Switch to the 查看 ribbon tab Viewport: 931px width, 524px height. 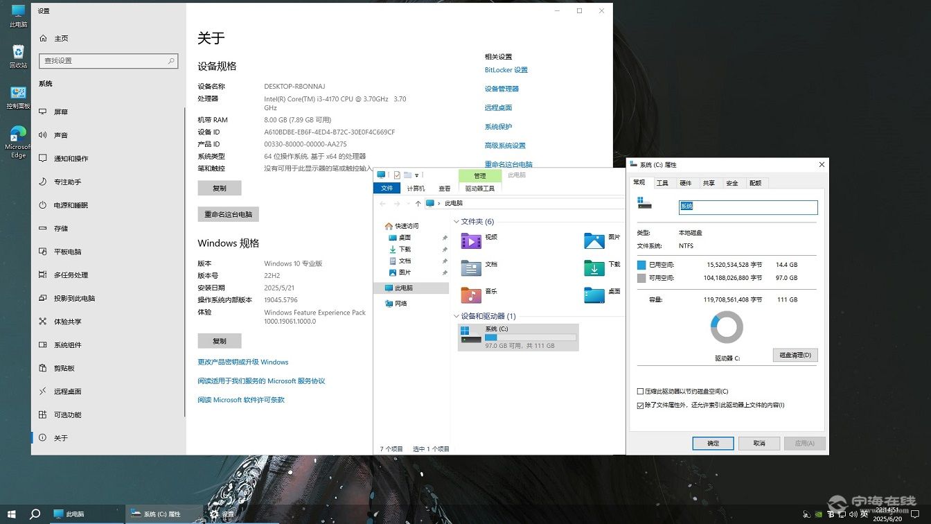tap(445, 189)
